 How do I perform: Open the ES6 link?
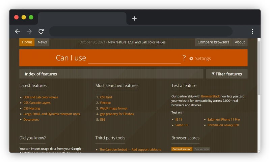point(103,120)
